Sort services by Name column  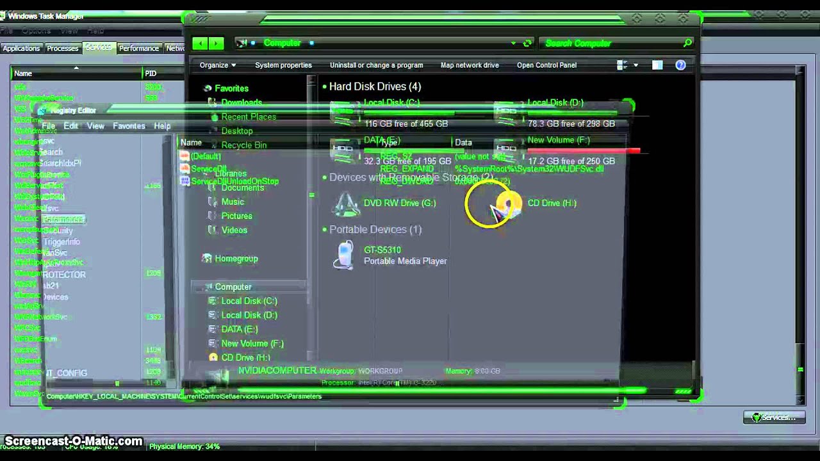point(76,73)
